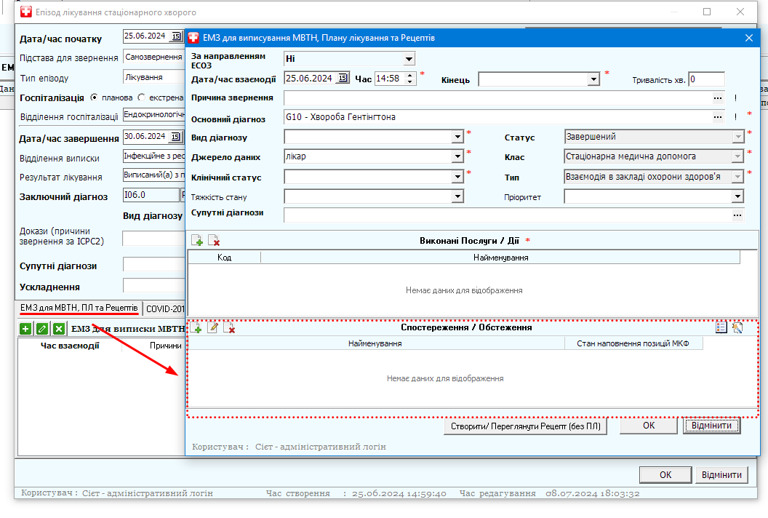This screenshot has height=518, width=768.
Task: Click Час взаємодії column header
Action: [70, 346]
